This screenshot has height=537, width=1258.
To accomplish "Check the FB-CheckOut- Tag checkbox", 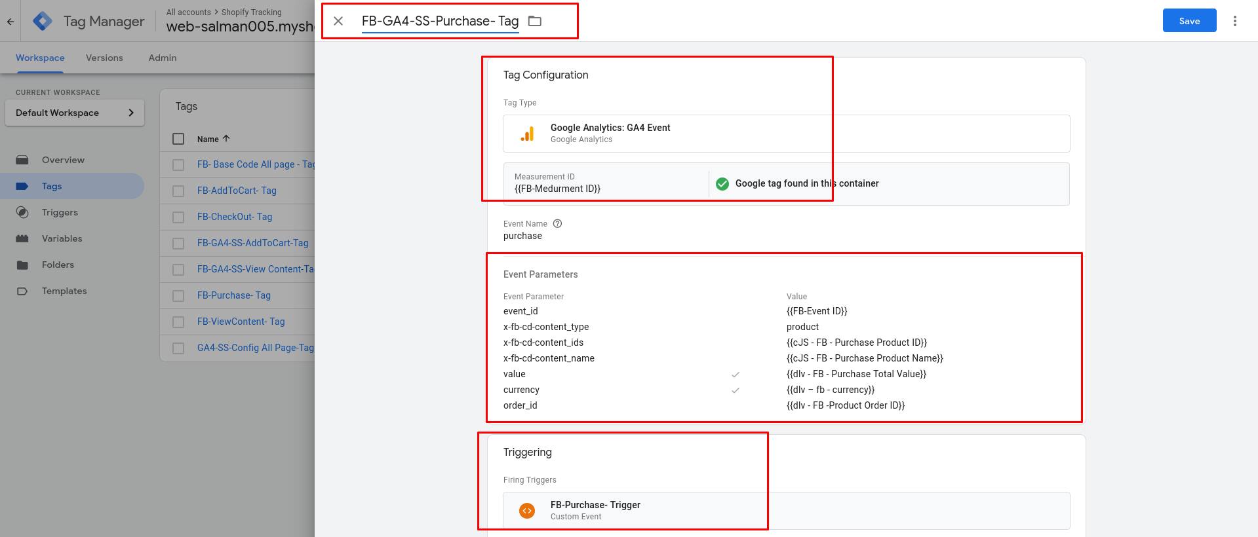I will coord(178,217).
